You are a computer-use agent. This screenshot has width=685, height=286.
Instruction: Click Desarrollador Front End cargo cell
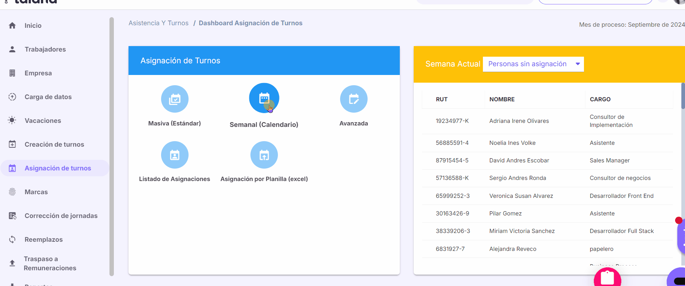622,196
